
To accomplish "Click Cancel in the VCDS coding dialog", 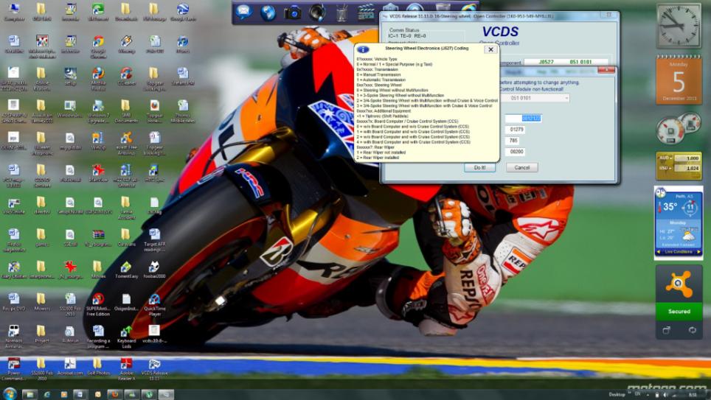I will pyautogui.click(x=522, y=168).
